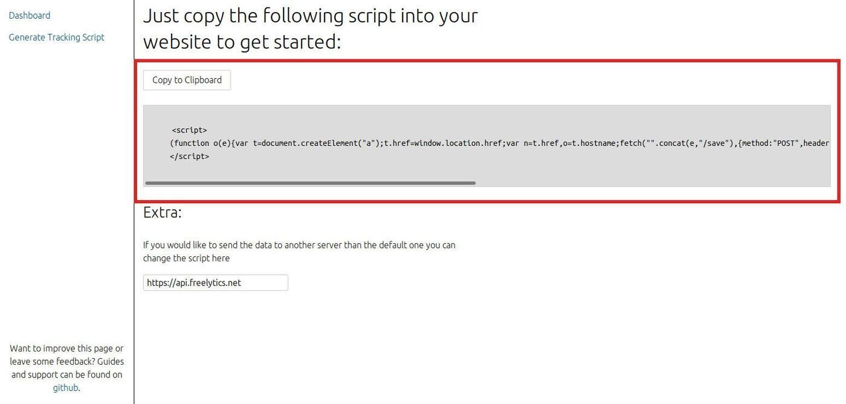The image size is (846, 404).
Task: Click the empty scrollbar track right of the thumb
Action: pos(653,183)
